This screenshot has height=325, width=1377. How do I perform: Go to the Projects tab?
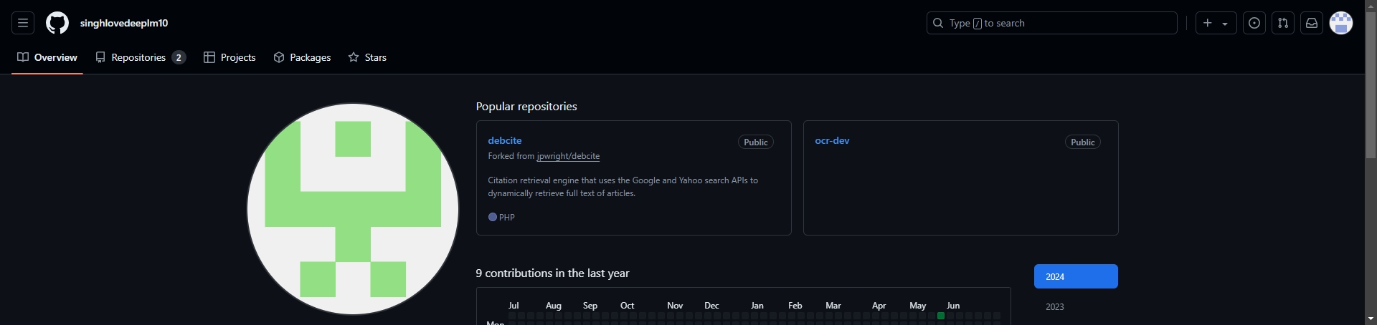click(229, 57)
